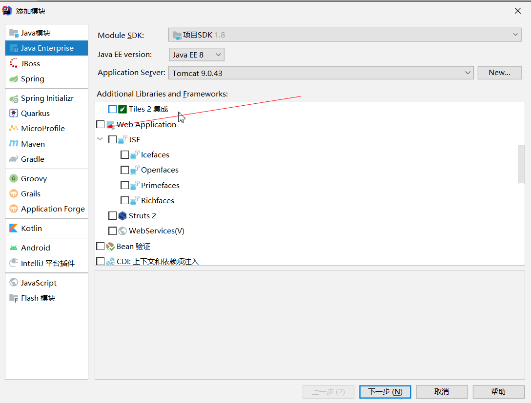The width and height of the screenshot is (531, 403).
Task: Click the Richfaces framework icon
Action: (x=134, y=200)
